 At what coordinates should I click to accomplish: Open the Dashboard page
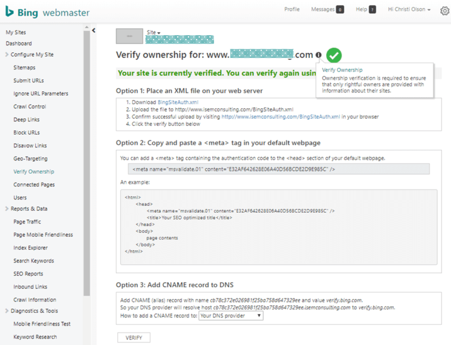click(x=18, y=43)
